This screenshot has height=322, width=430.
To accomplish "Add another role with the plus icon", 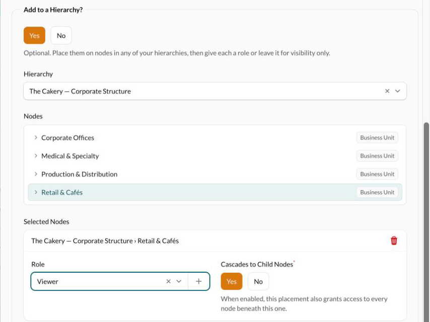I will point(198,281).
